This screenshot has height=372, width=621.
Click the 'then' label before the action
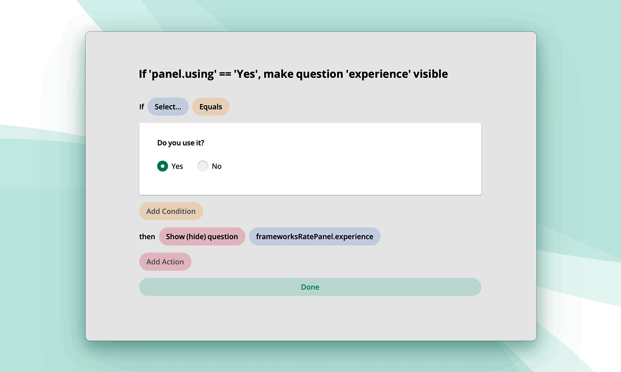147,236
